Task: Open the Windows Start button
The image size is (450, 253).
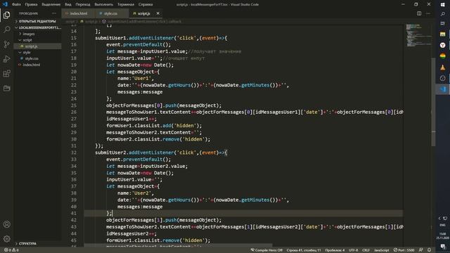Action: point(443,5)
